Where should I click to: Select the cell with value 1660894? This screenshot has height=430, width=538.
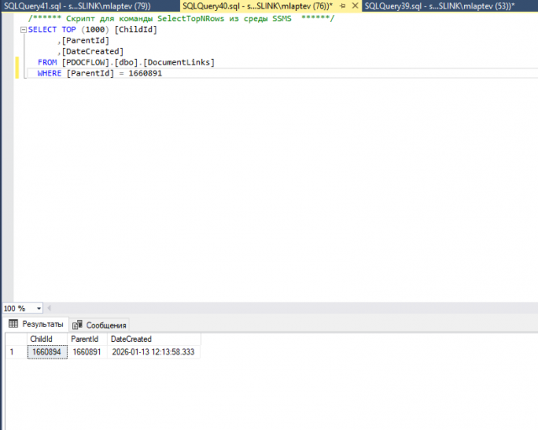point(47,352)
